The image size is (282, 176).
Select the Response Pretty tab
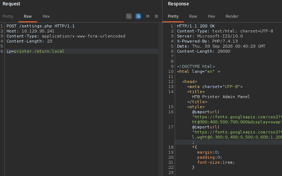[173, 16]
